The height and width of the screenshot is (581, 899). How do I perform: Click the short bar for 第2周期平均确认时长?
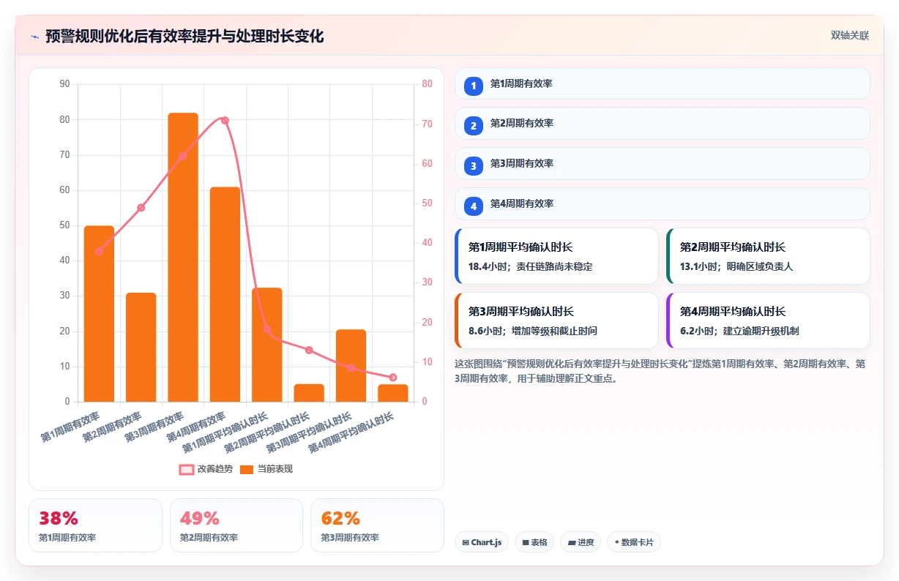click(x=309, y=393)
